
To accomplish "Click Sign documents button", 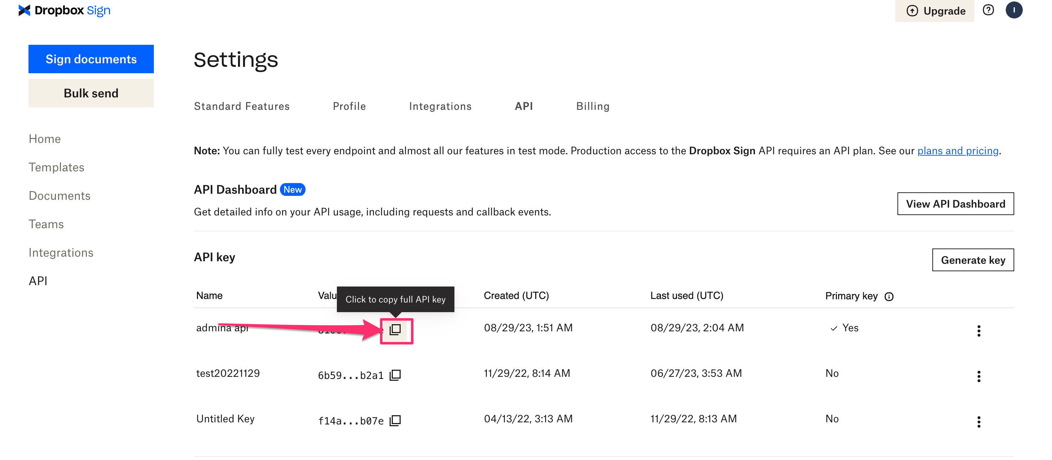I will point(91,59).
